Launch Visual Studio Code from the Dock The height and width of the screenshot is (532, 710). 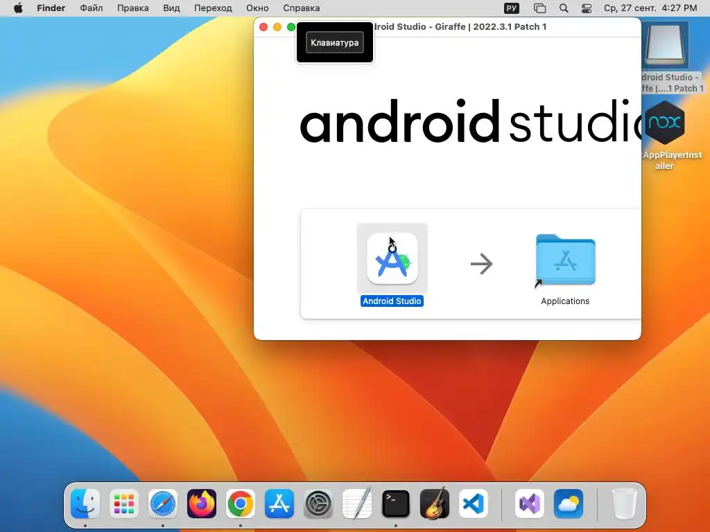(473, 503)
